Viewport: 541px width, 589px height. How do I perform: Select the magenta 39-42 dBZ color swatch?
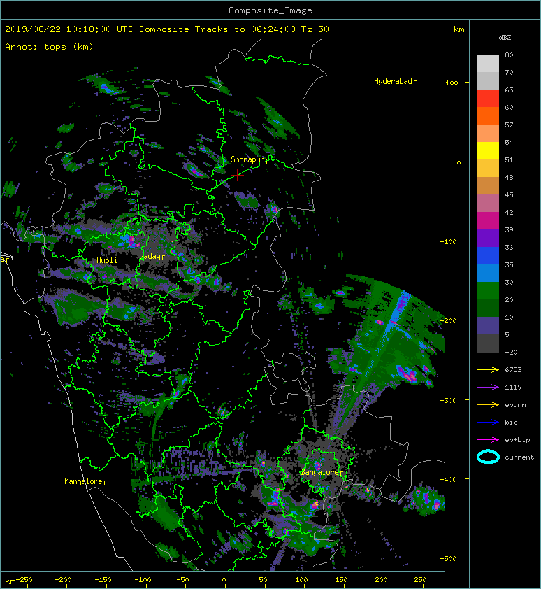pos(488,221)
